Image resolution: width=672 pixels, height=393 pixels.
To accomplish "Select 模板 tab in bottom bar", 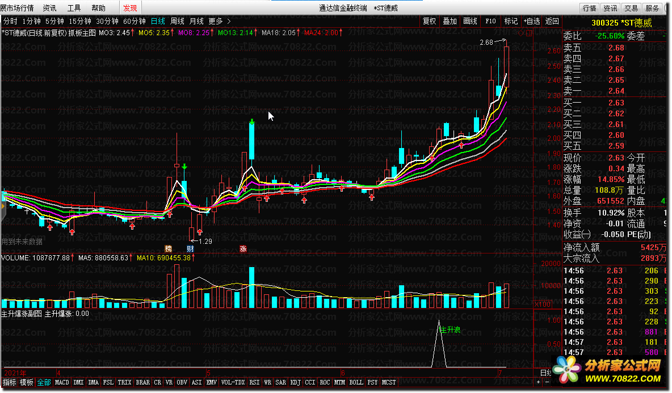I will click(27, 382).
